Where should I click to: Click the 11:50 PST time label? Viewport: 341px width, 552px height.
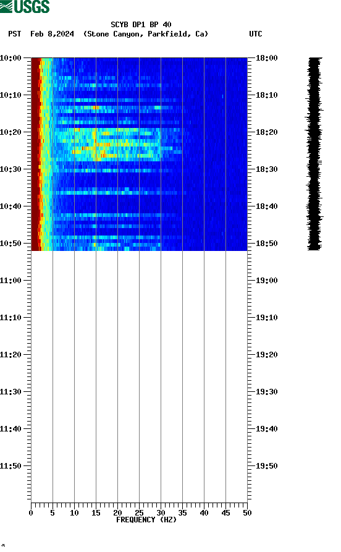point(11,465)
